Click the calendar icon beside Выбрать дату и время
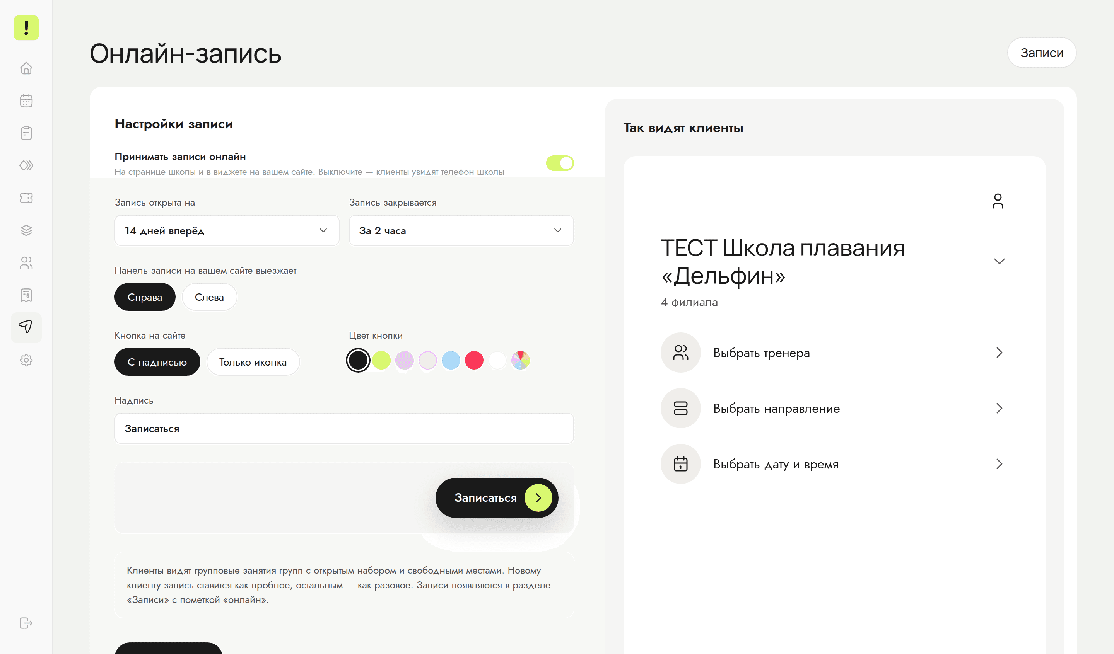 pyautogui.click(x=680, y=464)
